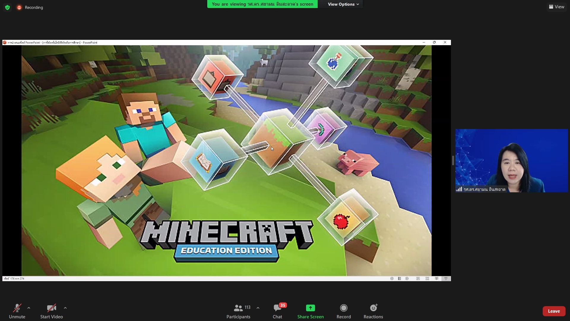Leave the meeting
This screenshot has width=570, height=321.
pyautogui.click(x=554, y=311)
